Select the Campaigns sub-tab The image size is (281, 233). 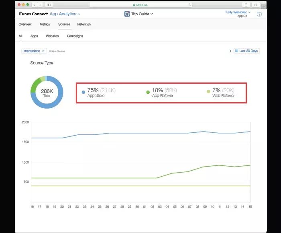(75, 36)
